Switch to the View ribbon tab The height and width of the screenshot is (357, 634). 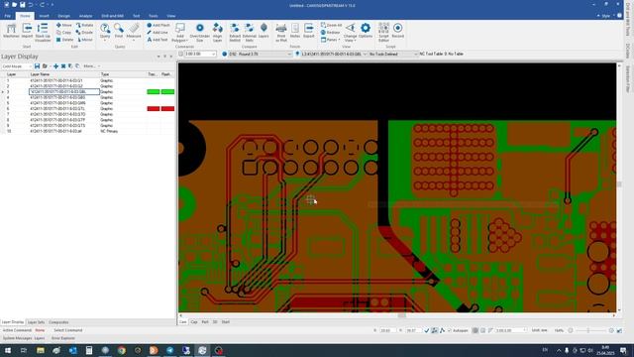[x=171, y=16]
